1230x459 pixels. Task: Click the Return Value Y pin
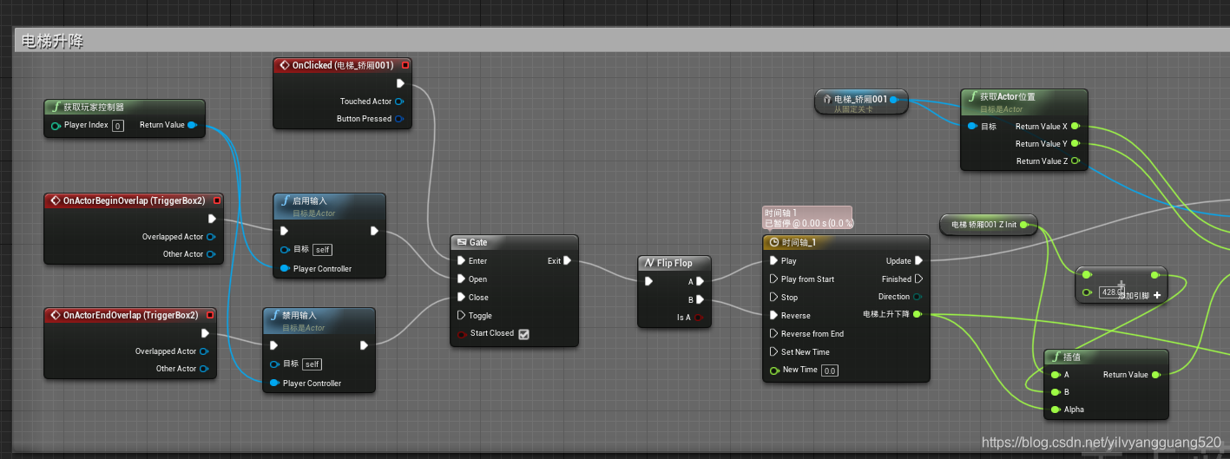[1075, 144]
